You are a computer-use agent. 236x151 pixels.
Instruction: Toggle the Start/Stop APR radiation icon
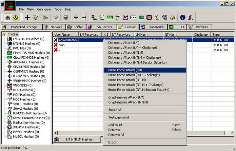point(15,17)
